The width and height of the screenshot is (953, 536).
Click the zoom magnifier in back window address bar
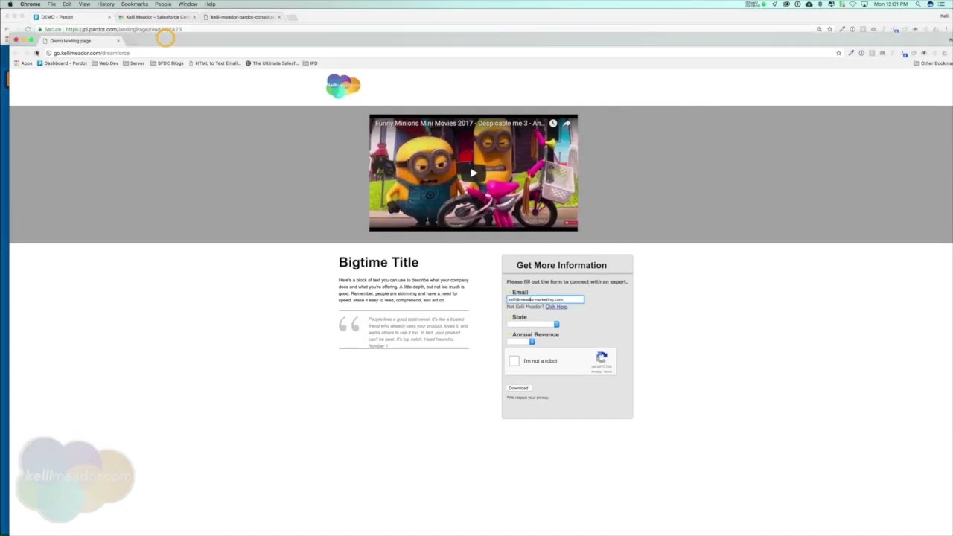click(820, 29)
